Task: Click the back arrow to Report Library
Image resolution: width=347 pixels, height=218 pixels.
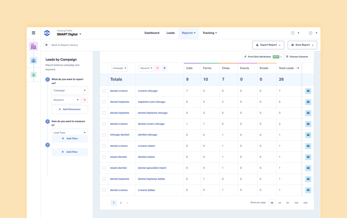Action: pos(46,45)
